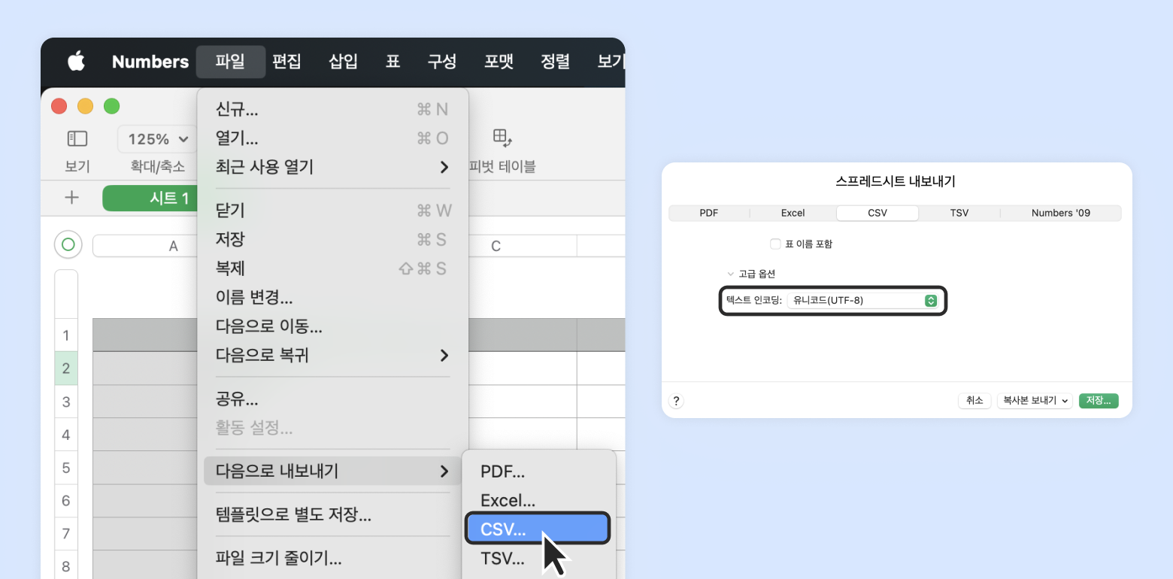Click the 취소 button in export dialog
Image resolution: width=1173 pixels, height=579 pixels.
pos(974,401)
